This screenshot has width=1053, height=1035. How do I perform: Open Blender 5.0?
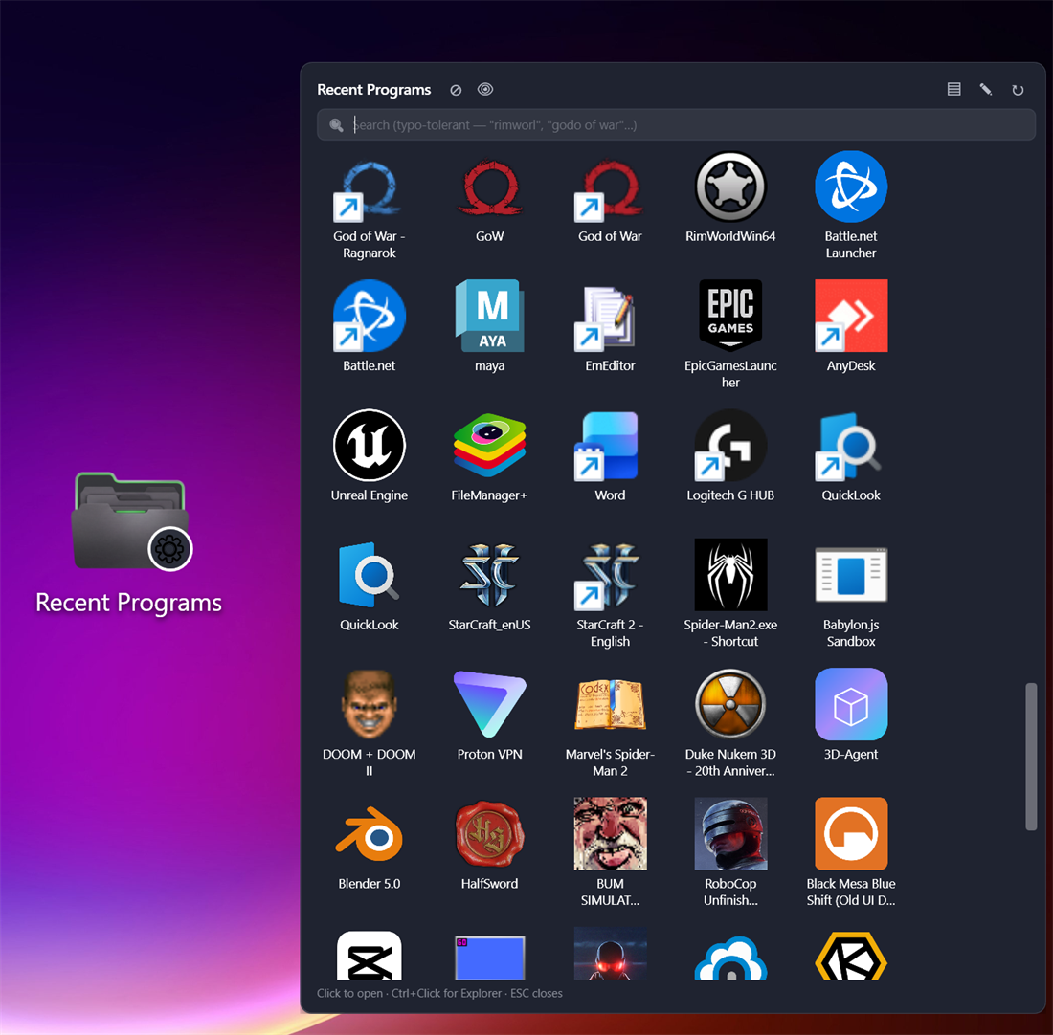pyautogui.click(x=369, y=834)
